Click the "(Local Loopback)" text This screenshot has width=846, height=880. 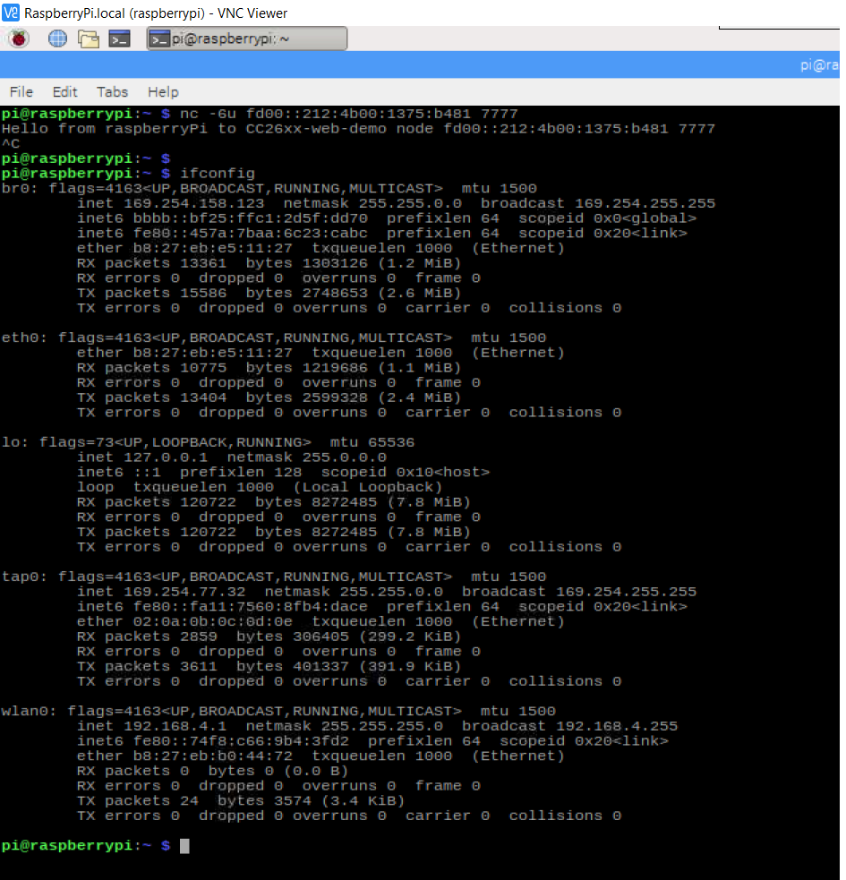[x=368, y=487]
